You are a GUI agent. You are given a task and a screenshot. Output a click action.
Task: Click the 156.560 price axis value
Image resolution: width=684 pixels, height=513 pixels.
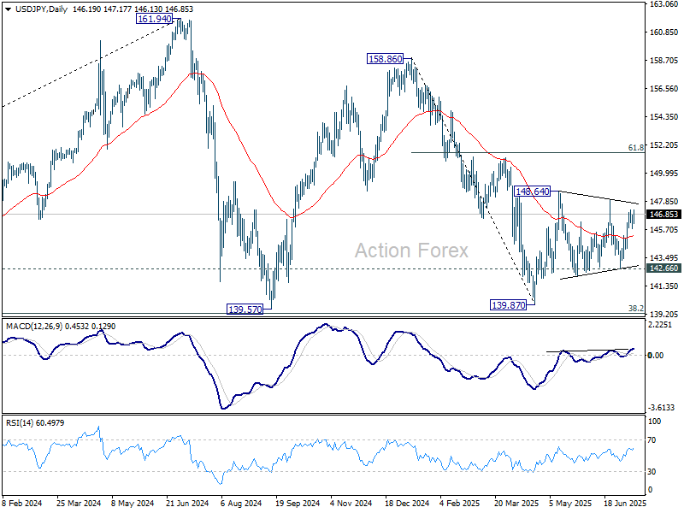pyautogui.click(x=663, y=89)
